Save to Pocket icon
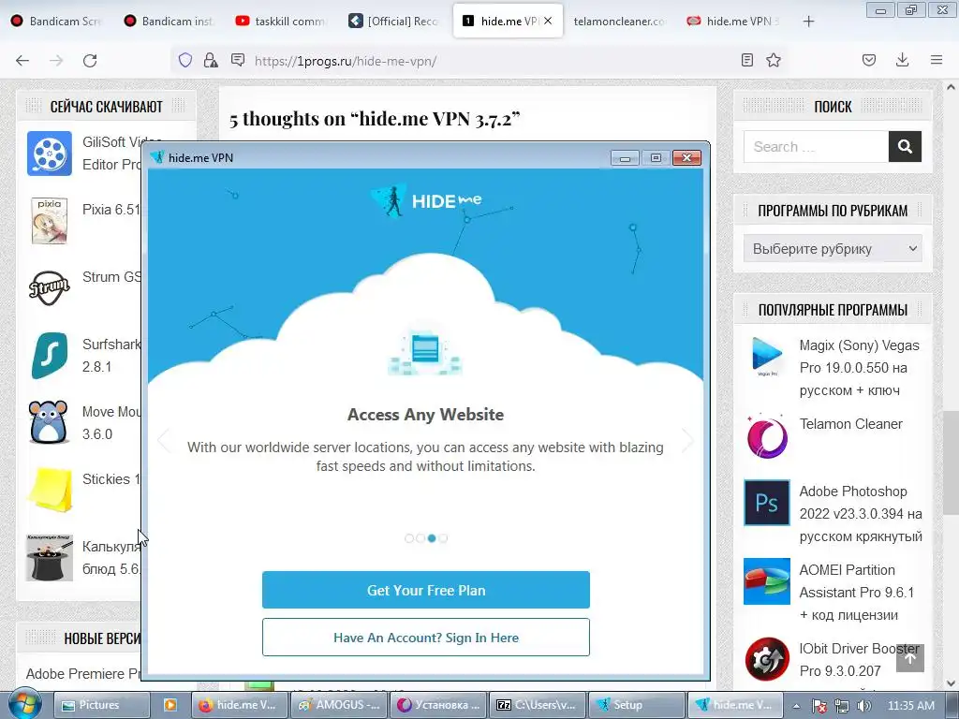This screenshot has height=719, width=959. pos(869,60)
